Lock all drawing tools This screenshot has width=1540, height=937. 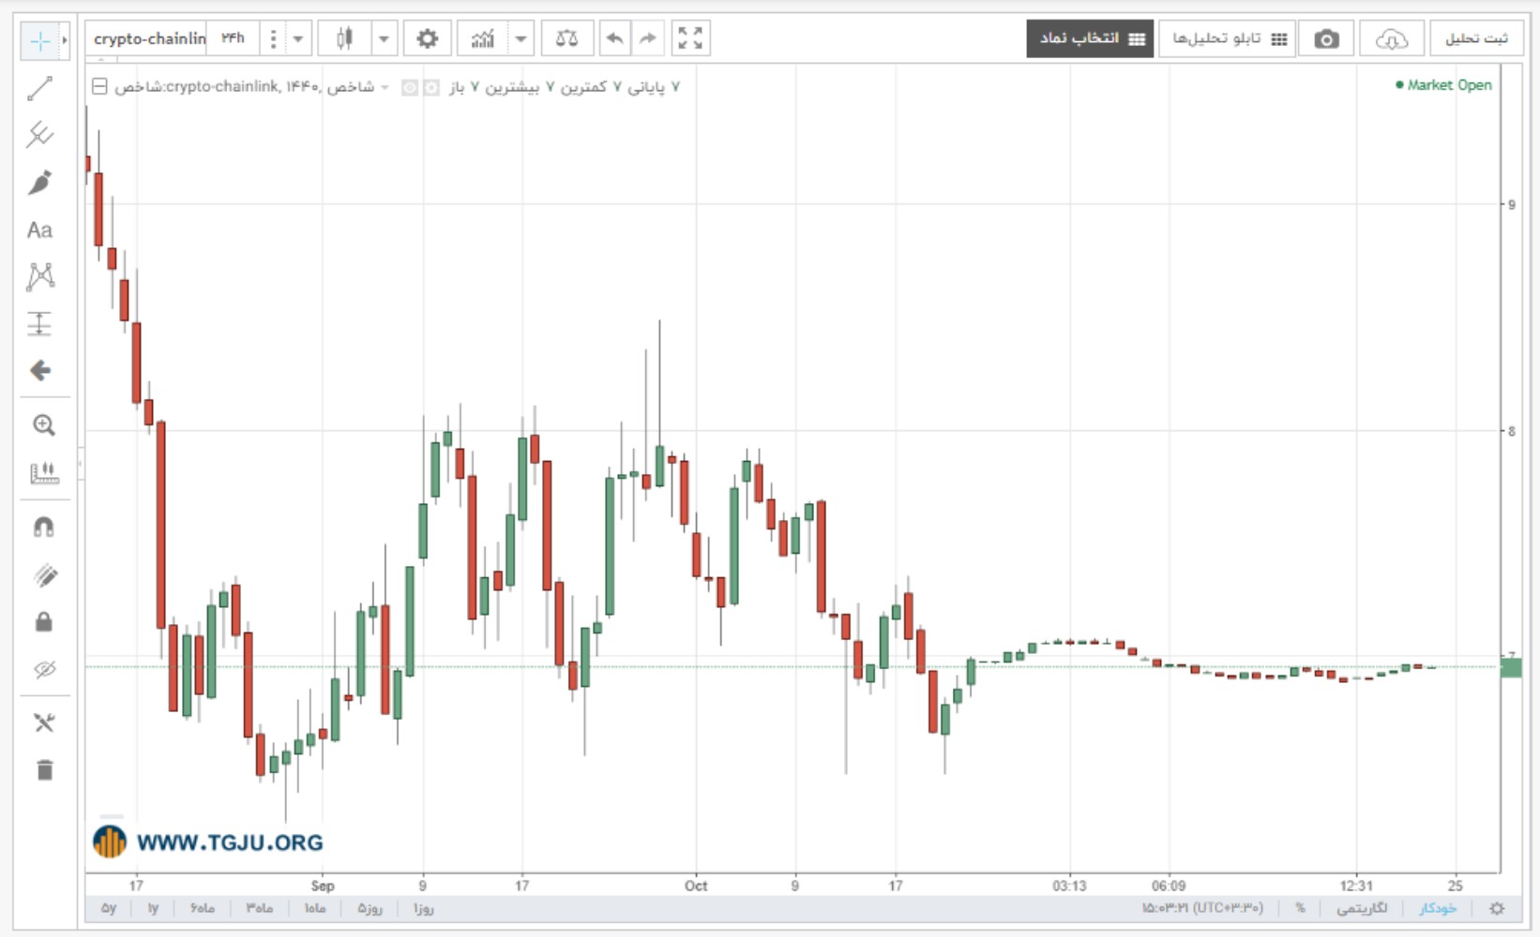point(43,622)
